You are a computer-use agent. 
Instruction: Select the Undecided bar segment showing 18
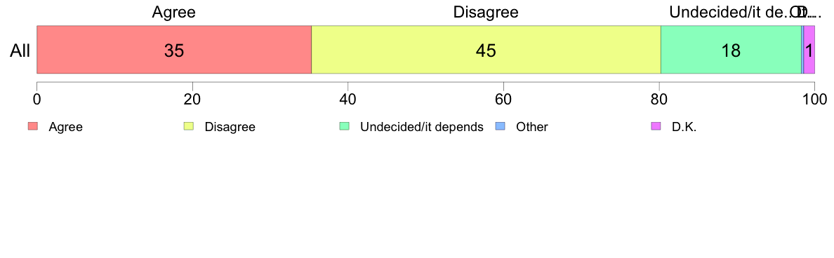coord(731,49)
